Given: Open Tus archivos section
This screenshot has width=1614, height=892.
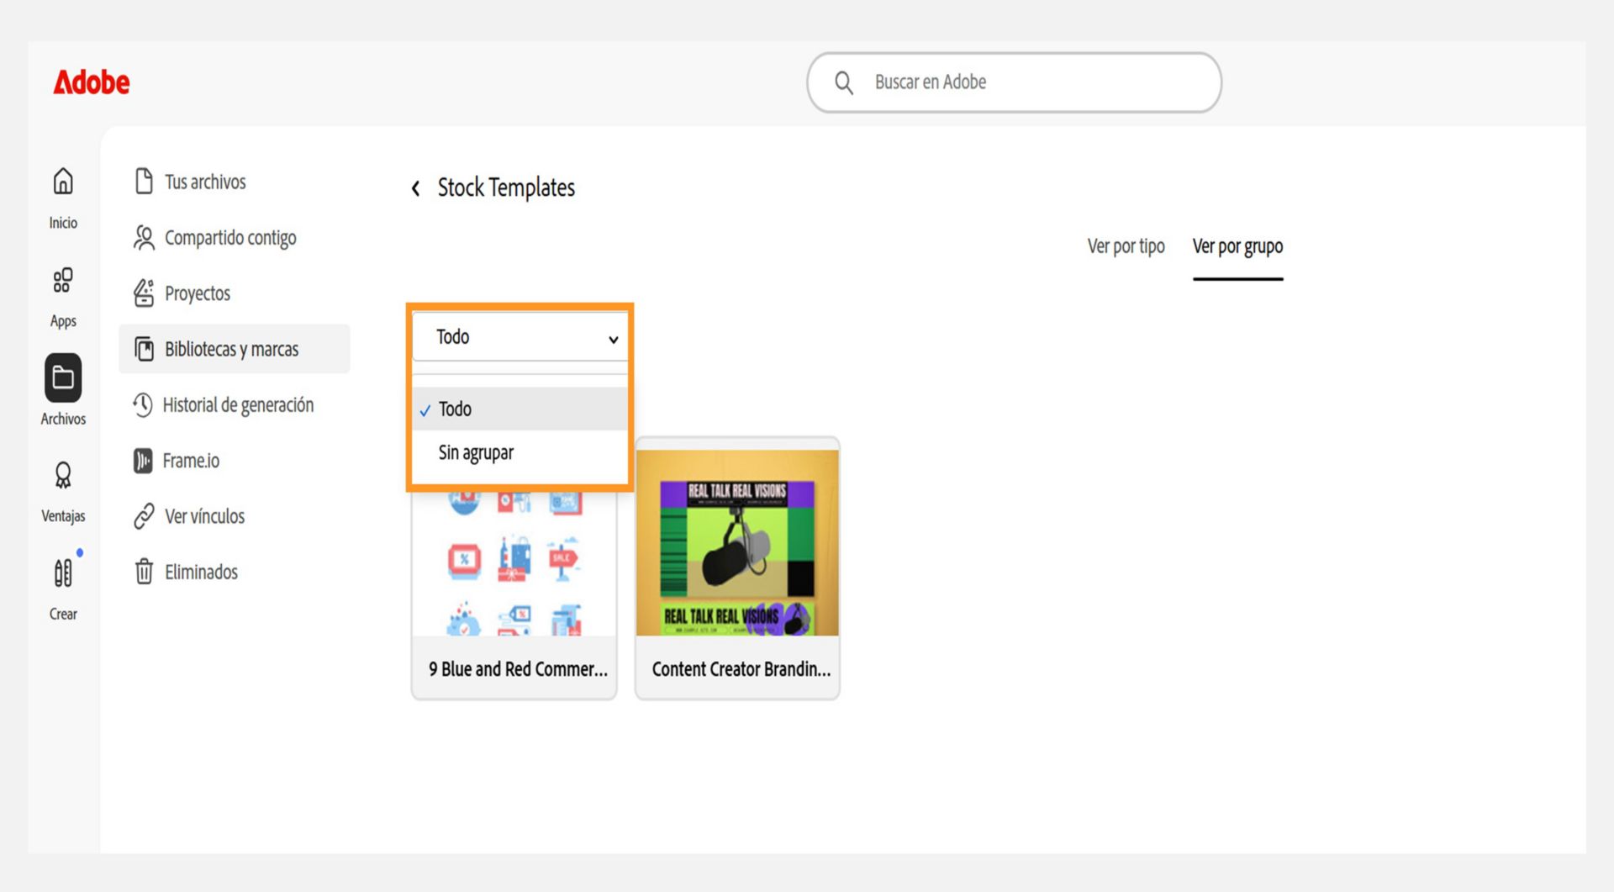Looking at the screenshot, I should [205, 182].
